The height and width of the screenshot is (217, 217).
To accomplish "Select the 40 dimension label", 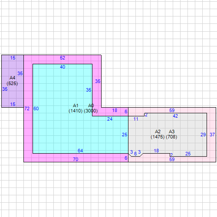I will (x=62, y=67).
